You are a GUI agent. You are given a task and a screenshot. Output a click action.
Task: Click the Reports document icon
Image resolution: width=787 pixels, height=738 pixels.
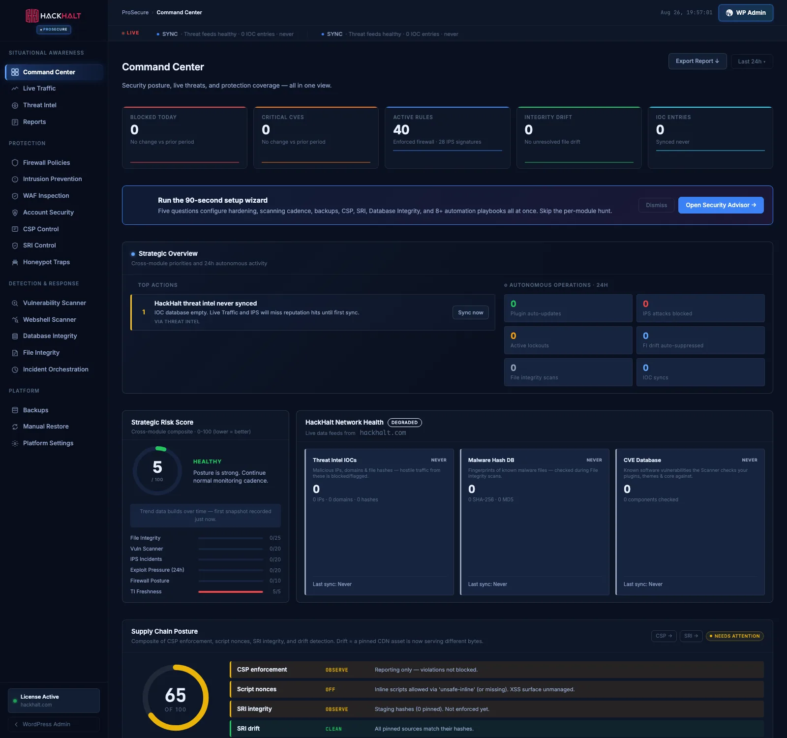click(15, 122)
